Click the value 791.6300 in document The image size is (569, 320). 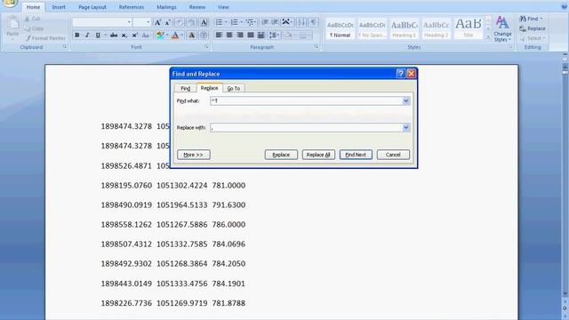click(x=228, y=205)
